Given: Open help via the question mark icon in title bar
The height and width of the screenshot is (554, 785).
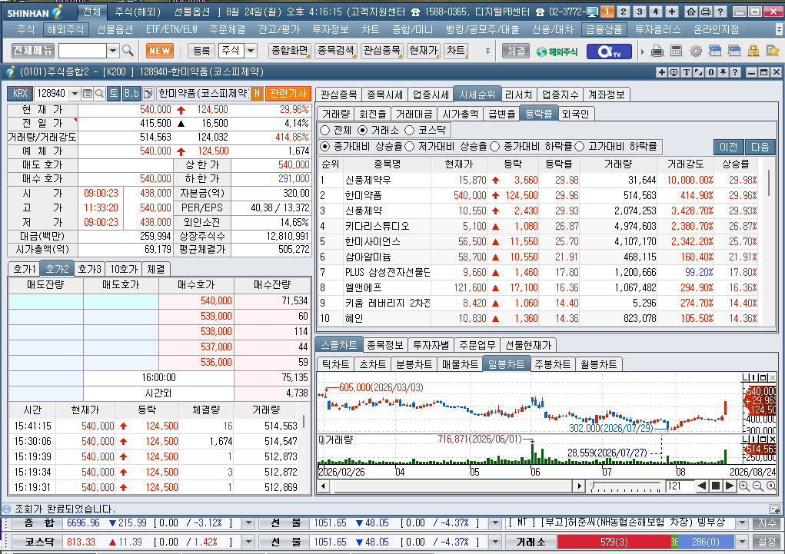Looking at the screenshot, I should point(720,12).
